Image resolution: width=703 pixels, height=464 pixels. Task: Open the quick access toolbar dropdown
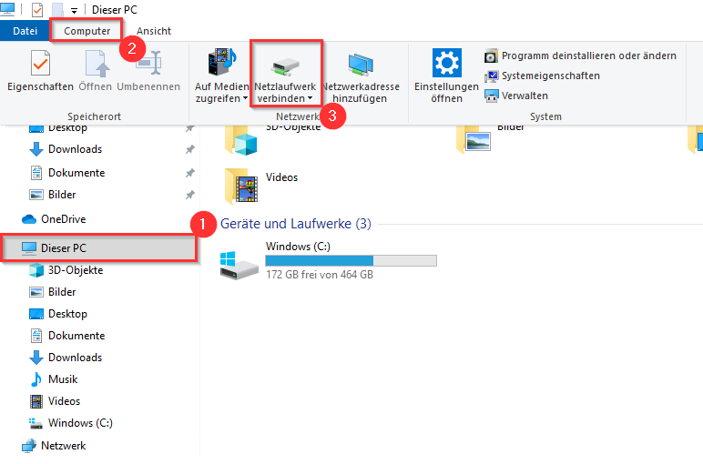(x=73, y=10)
